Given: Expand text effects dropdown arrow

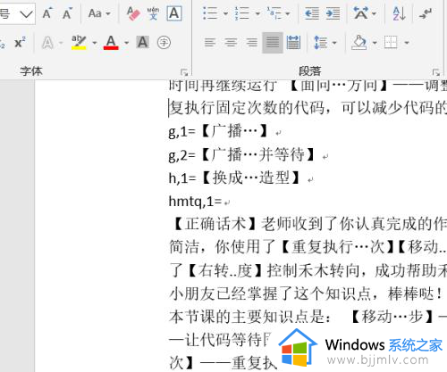Looking at the screenshot, I should click(61, 43).
